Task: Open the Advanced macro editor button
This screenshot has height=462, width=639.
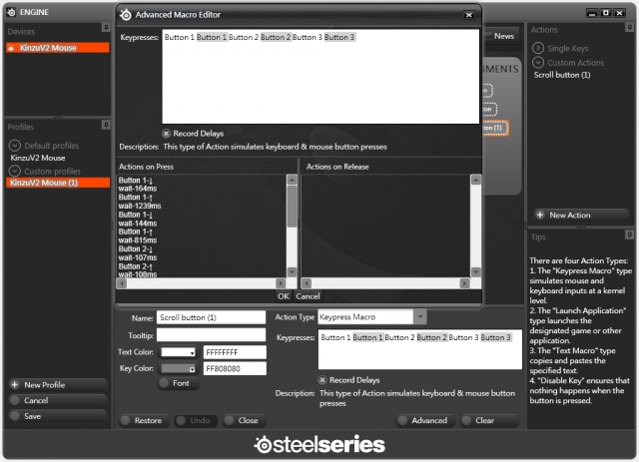Action: coord(425,420)
